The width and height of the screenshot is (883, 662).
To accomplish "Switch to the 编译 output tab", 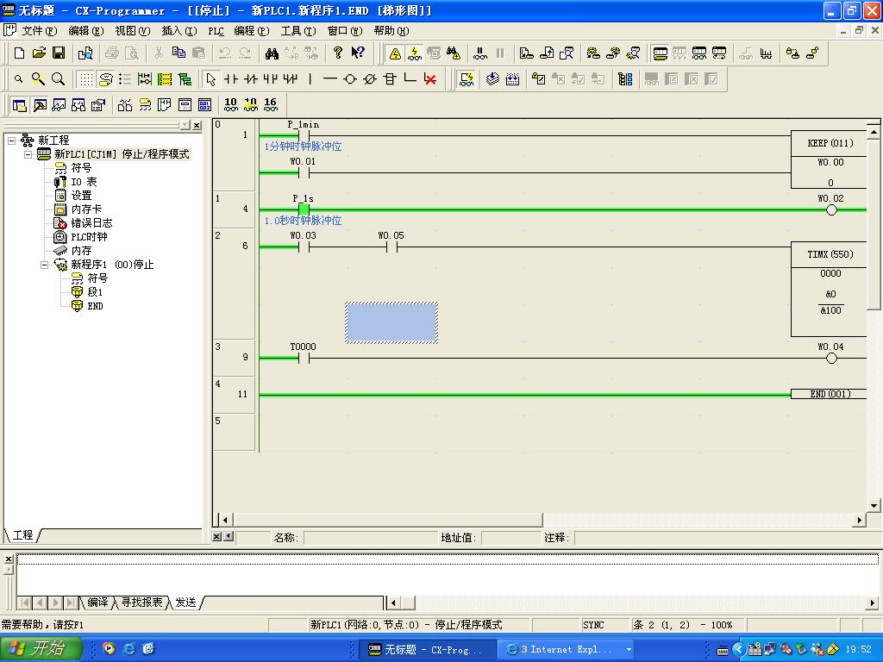I will (x=97, y=603).
